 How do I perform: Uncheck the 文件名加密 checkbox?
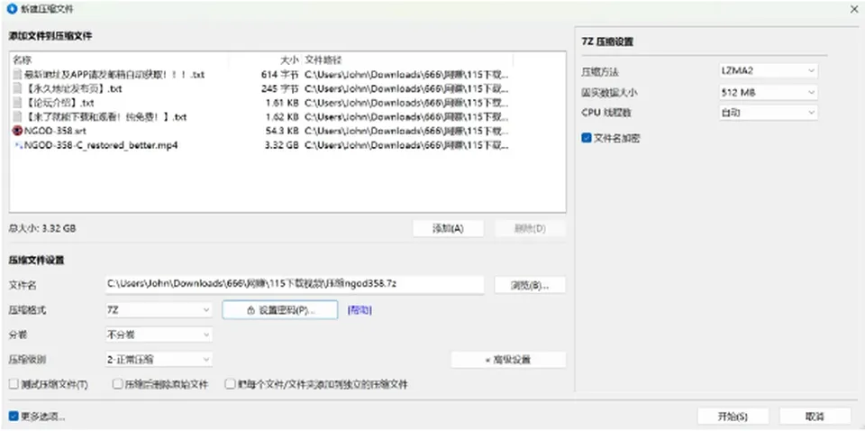pos(587,138)
